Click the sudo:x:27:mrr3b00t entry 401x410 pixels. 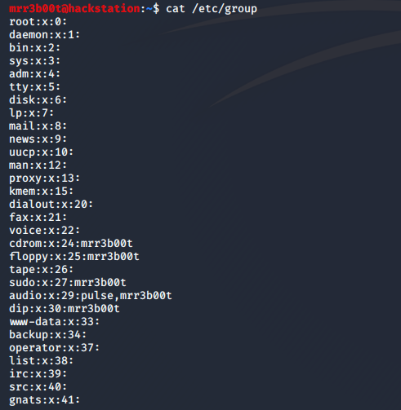pyautogui.click(x=68, y=283)
